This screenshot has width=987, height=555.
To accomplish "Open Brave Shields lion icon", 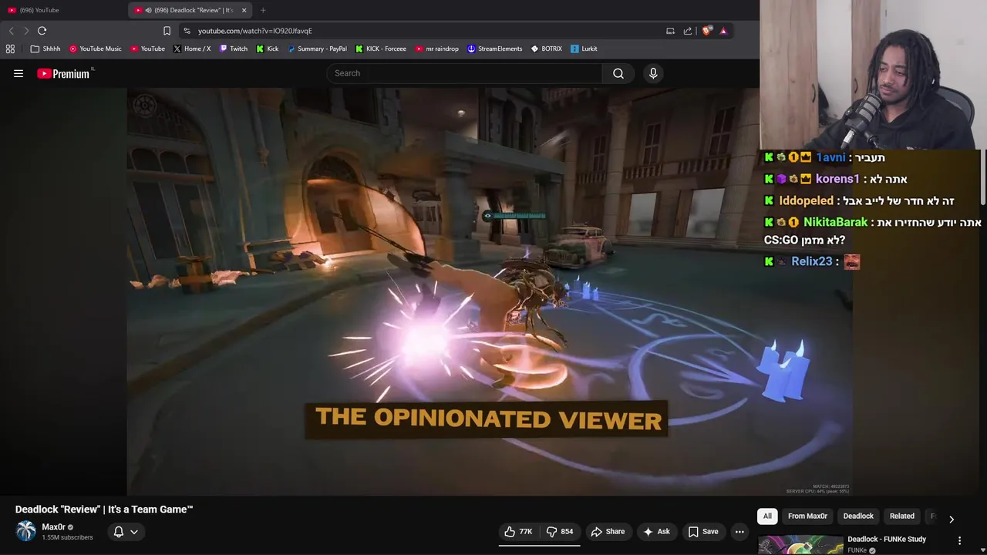I will [706, 31].
